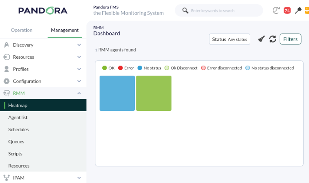Click the Pandora logo

tap(43, 11)
